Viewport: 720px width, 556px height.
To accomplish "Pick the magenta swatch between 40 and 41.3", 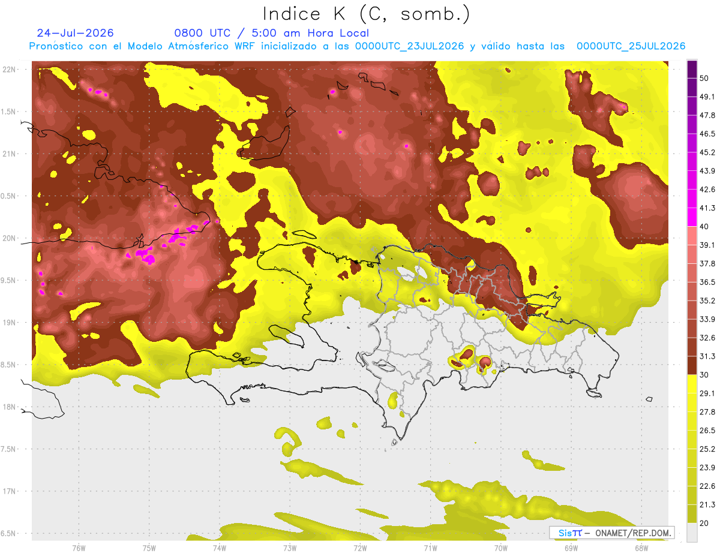I will (692, 217).
